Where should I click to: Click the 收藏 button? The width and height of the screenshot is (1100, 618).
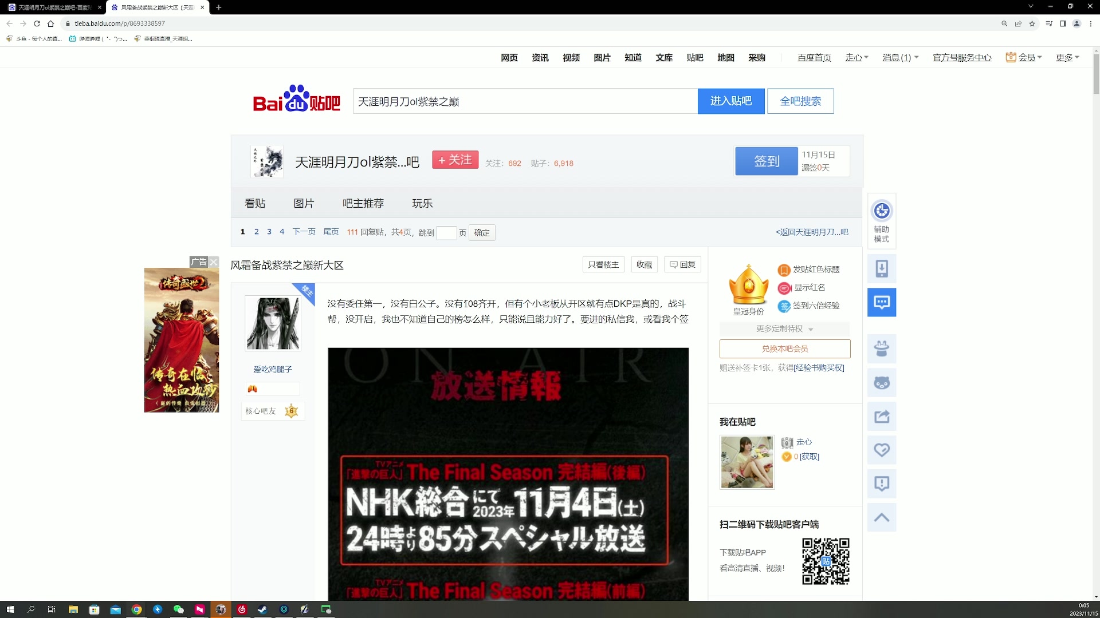pos(644,264)
